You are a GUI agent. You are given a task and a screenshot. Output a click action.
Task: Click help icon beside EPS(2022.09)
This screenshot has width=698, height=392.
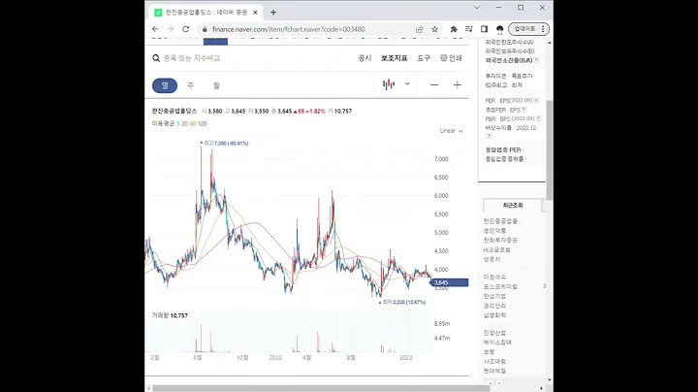tap(536, 101)
